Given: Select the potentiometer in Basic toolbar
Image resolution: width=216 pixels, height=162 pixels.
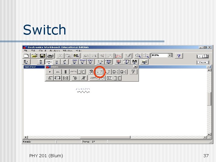Looking at the screenshot, I should point(49,78).
